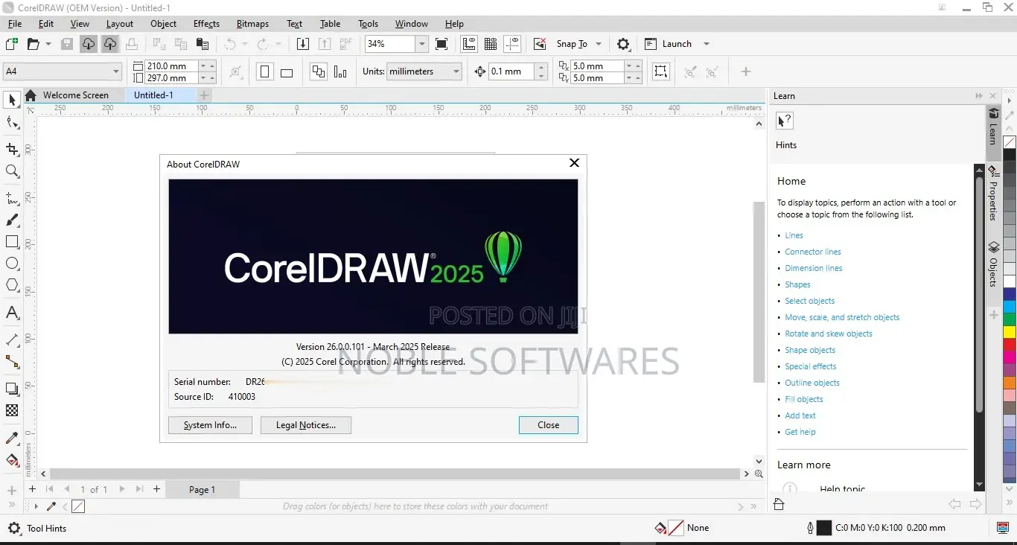
Task: Click the Full-screen preview icon
Action: [441, 44]
